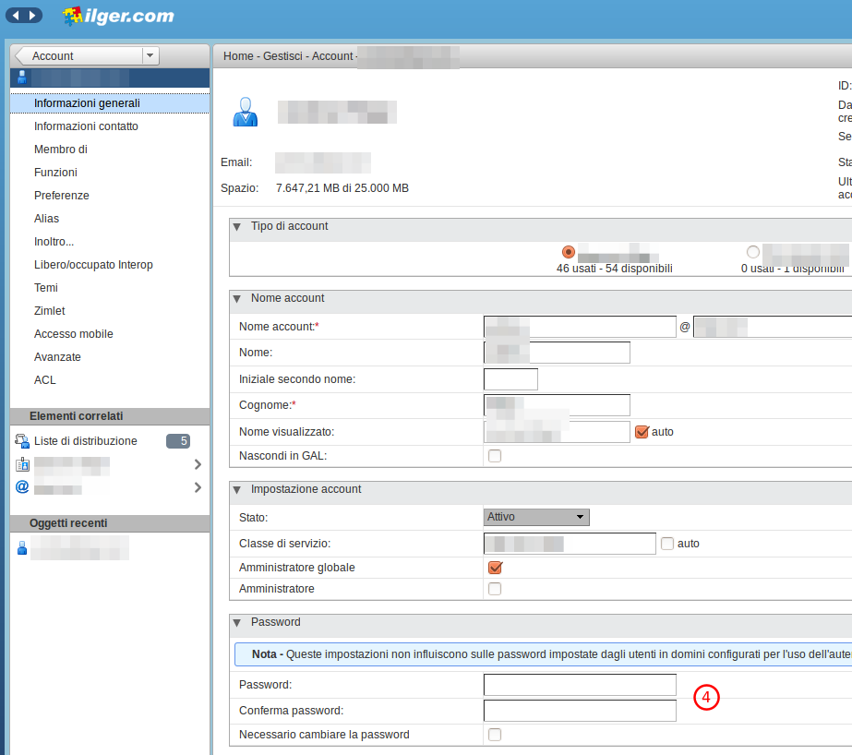Collapse the Password section

(237, 622)
